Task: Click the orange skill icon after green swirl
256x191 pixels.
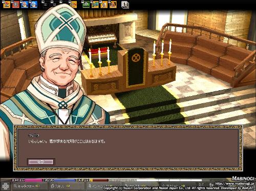Action: point(95,5)
